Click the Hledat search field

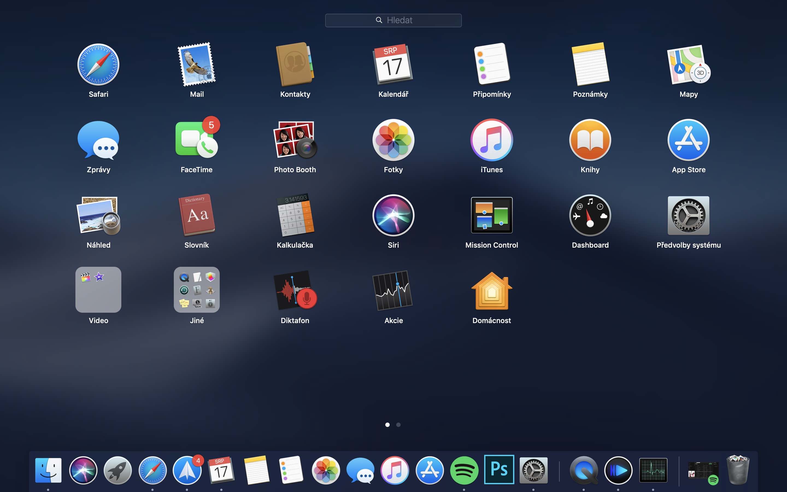(393, 20)
